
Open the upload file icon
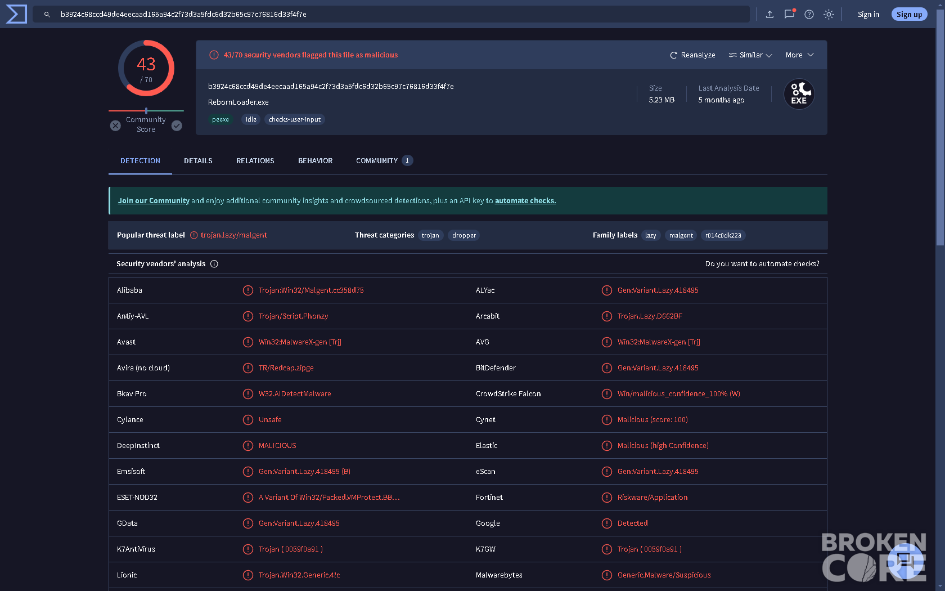coord(769,15)
